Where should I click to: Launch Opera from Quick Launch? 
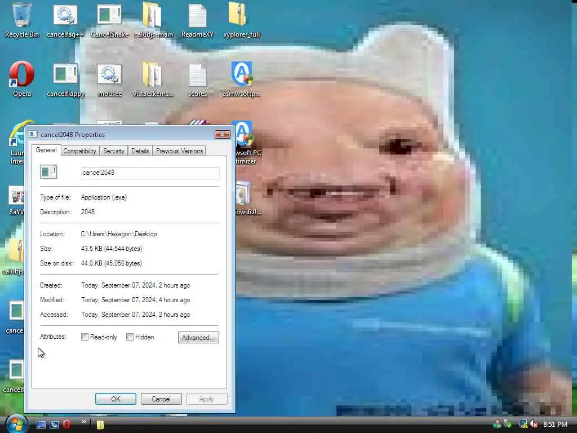tap(66, 425)
